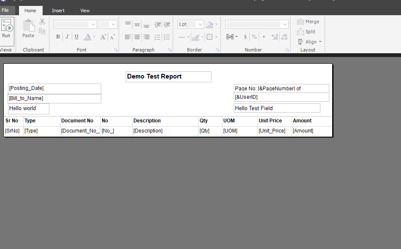
Task: Toggle Italic formatting
Action: pyautogui.click(x=67, y=37)
